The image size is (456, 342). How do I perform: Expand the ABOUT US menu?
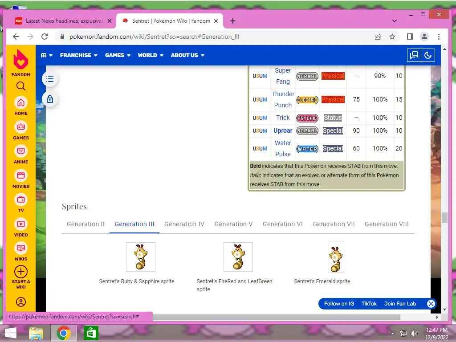click(x=187, y=55)
